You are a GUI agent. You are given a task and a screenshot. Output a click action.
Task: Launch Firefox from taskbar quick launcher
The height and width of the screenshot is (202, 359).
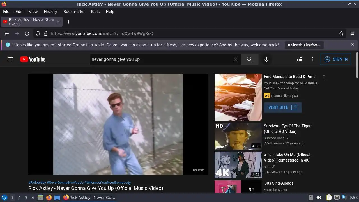(x=49, y=198)
